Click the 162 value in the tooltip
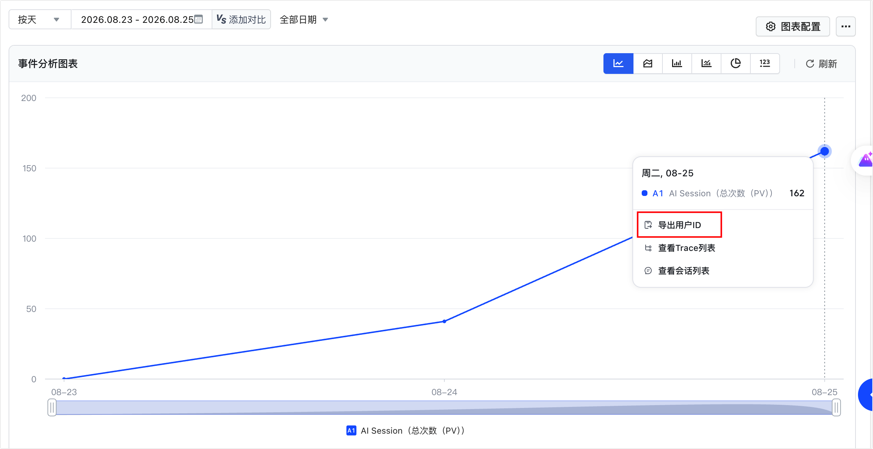Viewport: 873px width, 449px height. (x=797, y=193)
